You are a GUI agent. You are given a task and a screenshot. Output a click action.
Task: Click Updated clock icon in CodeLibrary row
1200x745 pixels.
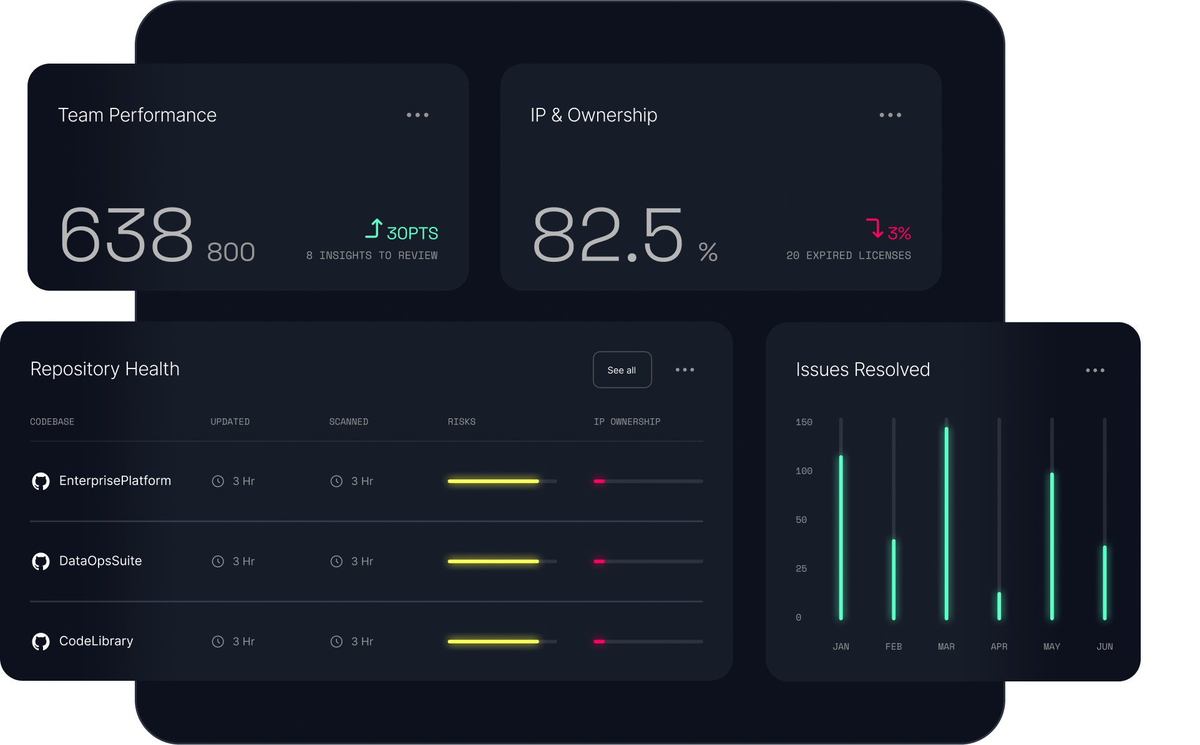pyautogui.click(x=218, y=642)
